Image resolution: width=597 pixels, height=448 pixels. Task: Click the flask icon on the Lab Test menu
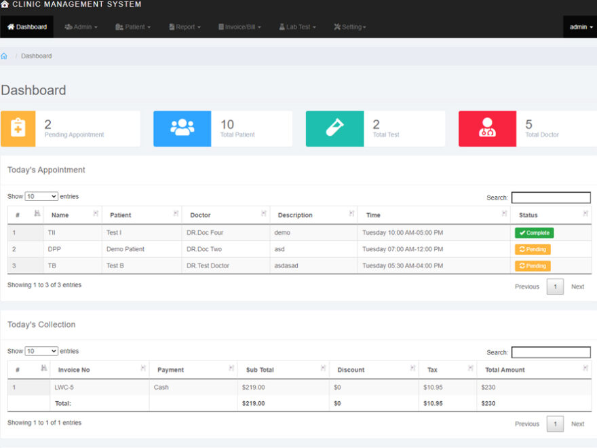tap(283, 27)
